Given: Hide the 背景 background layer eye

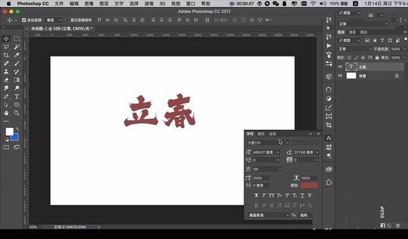Looking at the screenshot, I should pos(340,76).
